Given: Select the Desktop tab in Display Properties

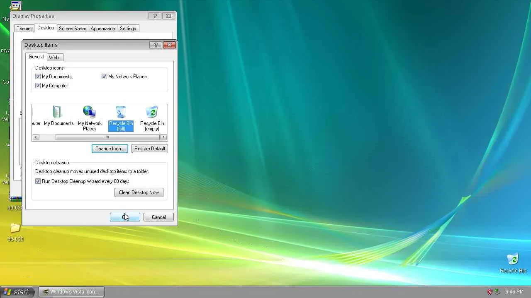Looking at the screenshot, I should pyautogui.click(x=46, y=28).
